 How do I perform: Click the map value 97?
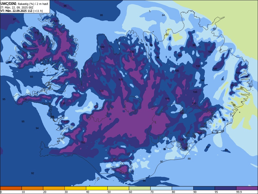[x=14, y=19]
